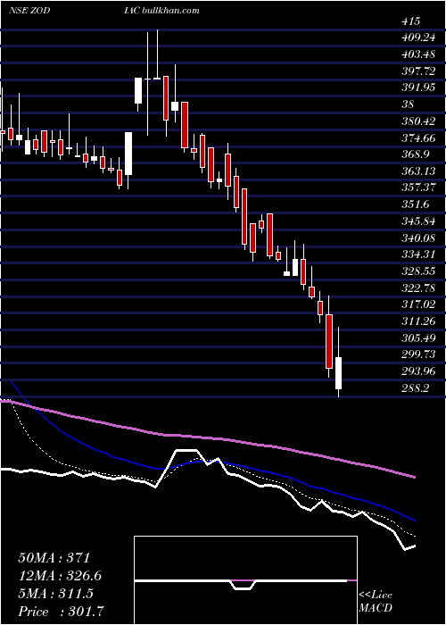Click the <<Live MACD label

(x=376, y=602)
